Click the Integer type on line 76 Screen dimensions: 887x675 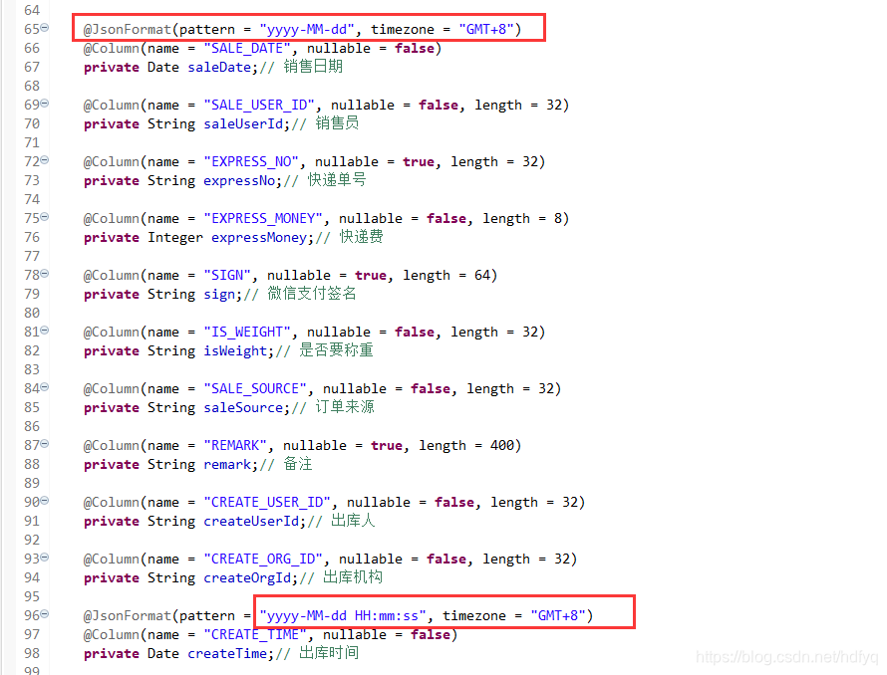175,237
